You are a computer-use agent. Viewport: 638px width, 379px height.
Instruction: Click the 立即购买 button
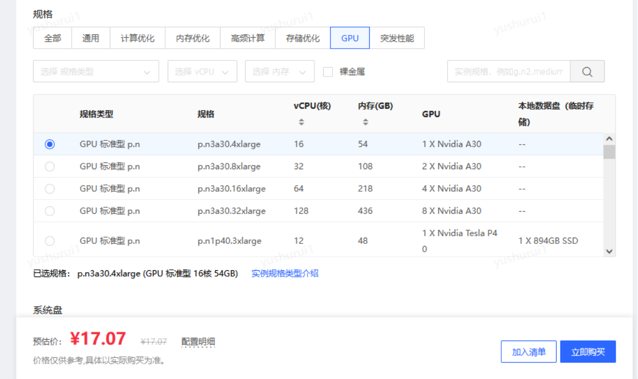click(588, 351)
